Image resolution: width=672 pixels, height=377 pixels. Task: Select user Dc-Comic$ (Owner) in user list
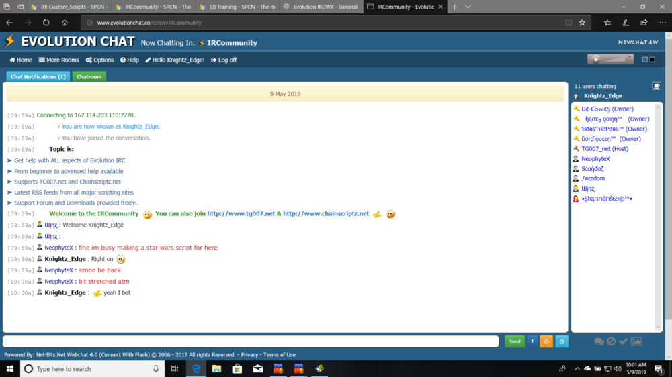click(x=607, y=109)
